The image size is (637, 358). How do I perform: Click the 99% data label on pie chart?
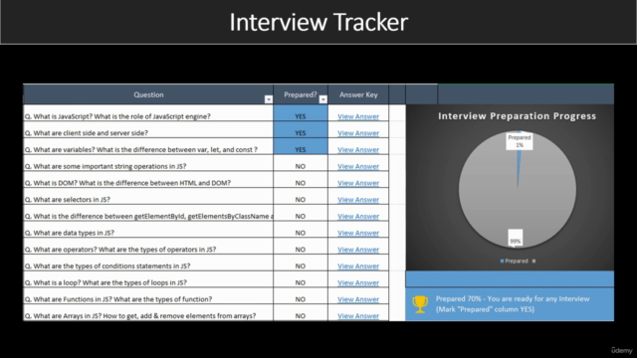click(x=516, y=239)
